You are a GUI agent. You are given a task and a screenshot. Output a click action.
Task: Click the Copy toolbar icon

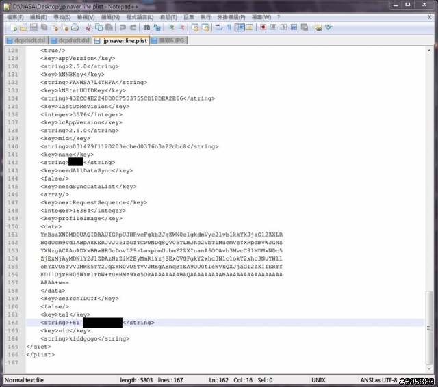tap(99, 27)
